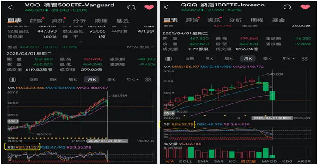Tap QQQ 成交量 VOL:2.786 label
This screenshot has height=164, width=317.
click(182, 144)
